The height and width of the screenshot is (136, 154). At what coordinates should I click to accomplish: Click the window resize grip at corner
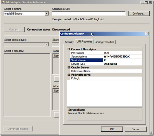point(151,133)
